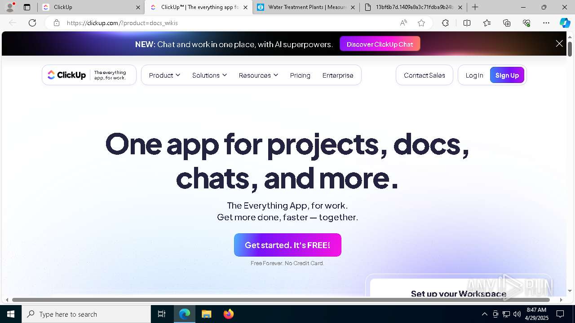
Task: Open the Extensions puzzle icon
Action: (x=445, y=23)
